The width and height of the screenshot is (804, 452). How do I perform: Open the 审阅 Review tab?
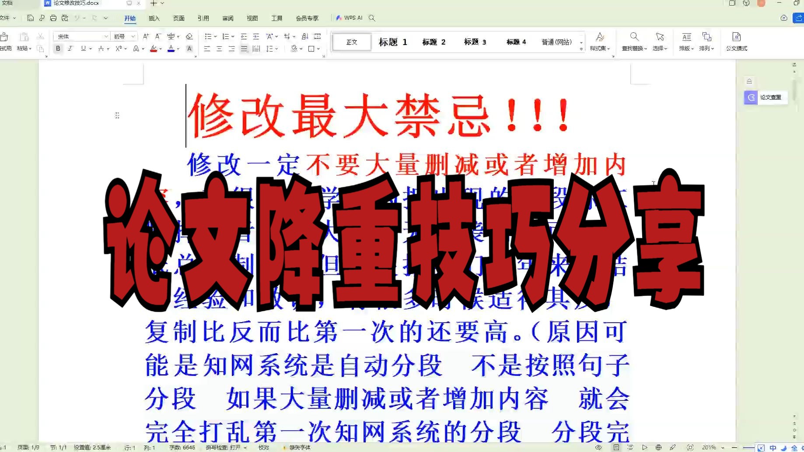228,18
